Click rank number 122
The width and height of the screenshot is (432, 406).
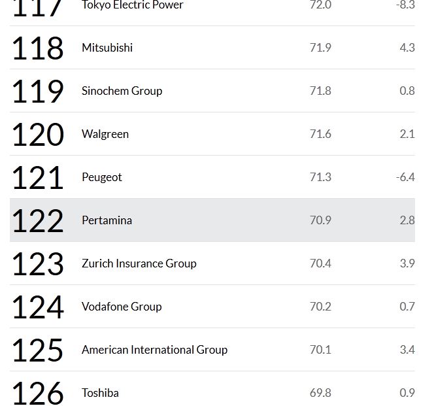[38, 221]
